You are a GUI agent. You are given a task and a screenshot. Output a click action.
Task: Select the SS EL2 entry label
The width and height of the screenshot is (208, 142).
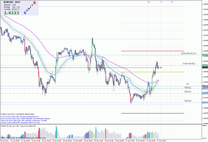(x=188, y=88)
